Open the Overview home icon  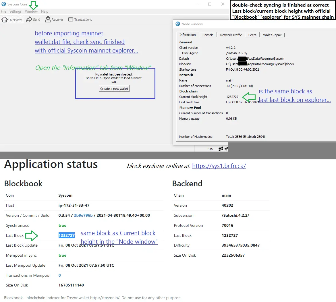(x=5, y=20)
